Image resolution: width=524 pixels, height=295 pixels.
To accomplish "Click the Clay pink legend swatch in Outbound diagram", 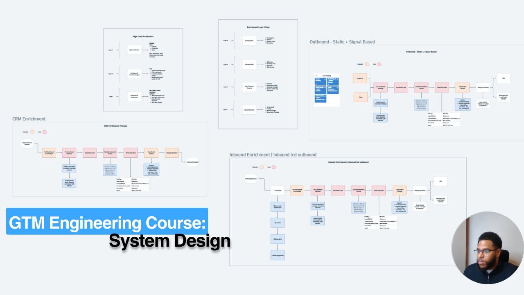I will pyautogui.click(x=379, y=64).
